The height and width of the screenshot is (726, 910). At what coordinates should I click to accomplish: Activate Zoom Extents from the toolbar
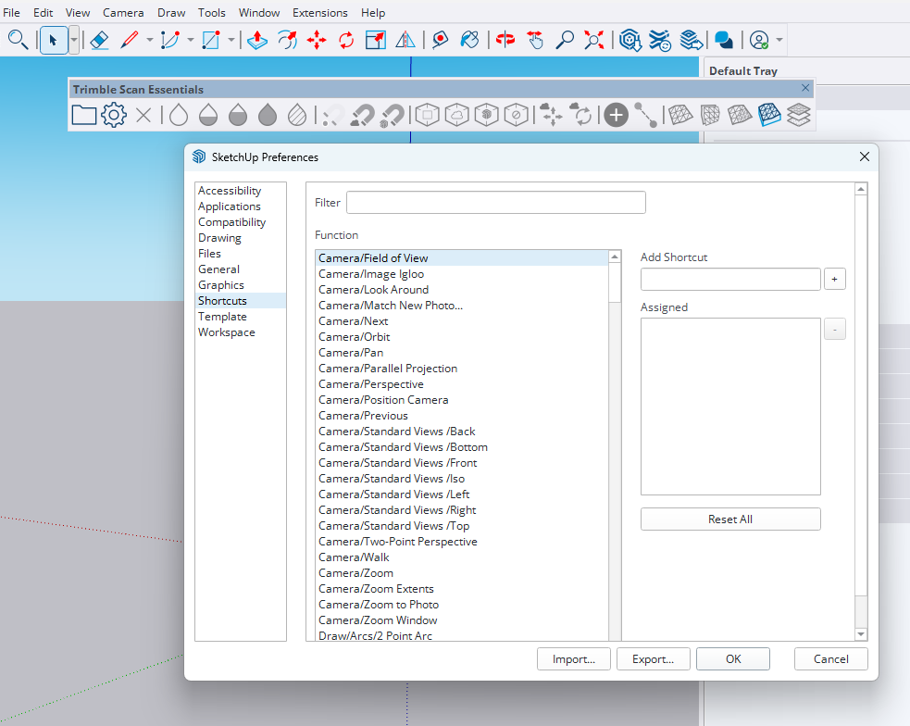click(x=593, y=40)
